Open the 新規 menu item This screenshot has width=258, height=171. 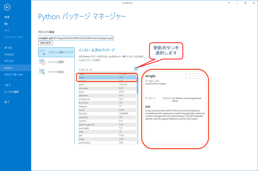click(7, 17)
